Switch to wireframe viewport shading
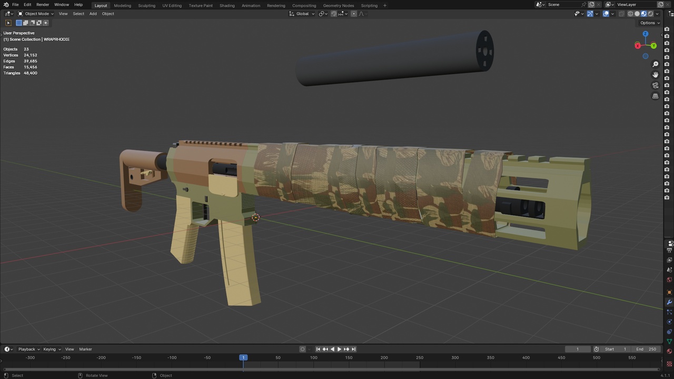Viewport: 674px width, 379px height. coord(630,14)
